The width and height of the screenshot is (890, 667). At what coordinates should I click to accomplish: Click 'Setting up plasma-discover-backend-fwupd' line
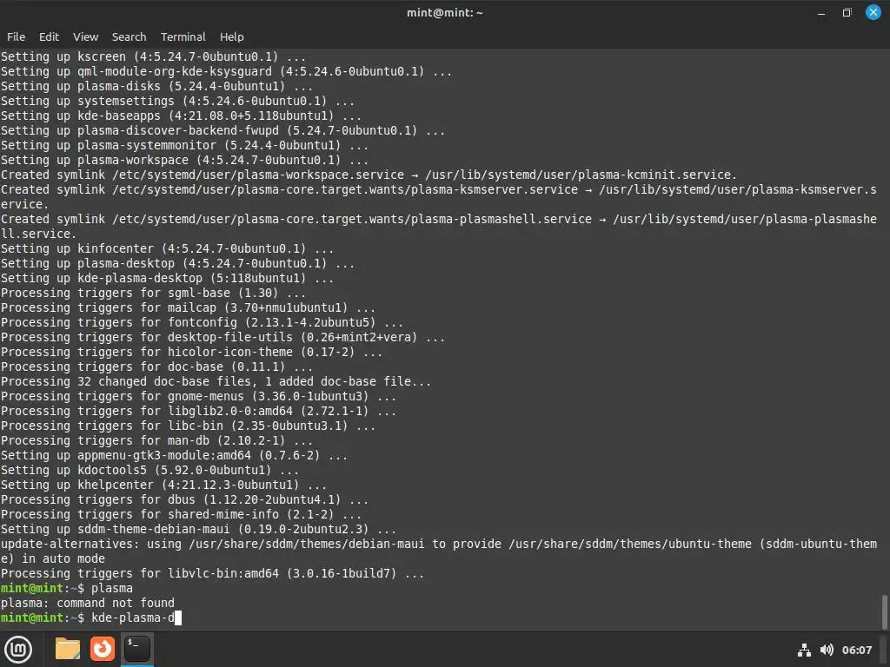coord(222,130)
